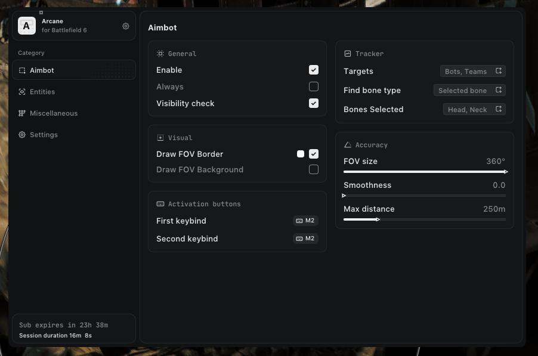The height and width of the screenshot is (356, 538).
Task: Click the Arcane logo icon
Action: tap(26, 26)
